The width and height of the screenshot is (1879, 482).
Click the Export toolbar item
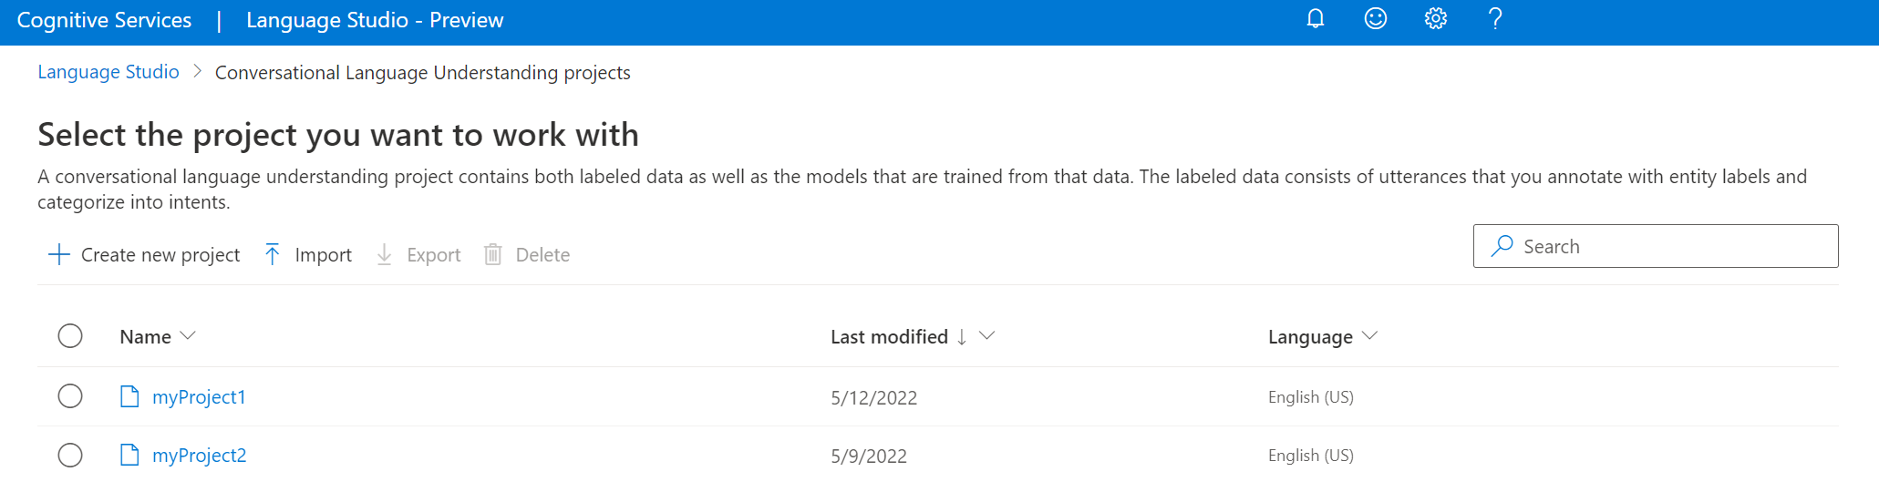coord(418,254)
